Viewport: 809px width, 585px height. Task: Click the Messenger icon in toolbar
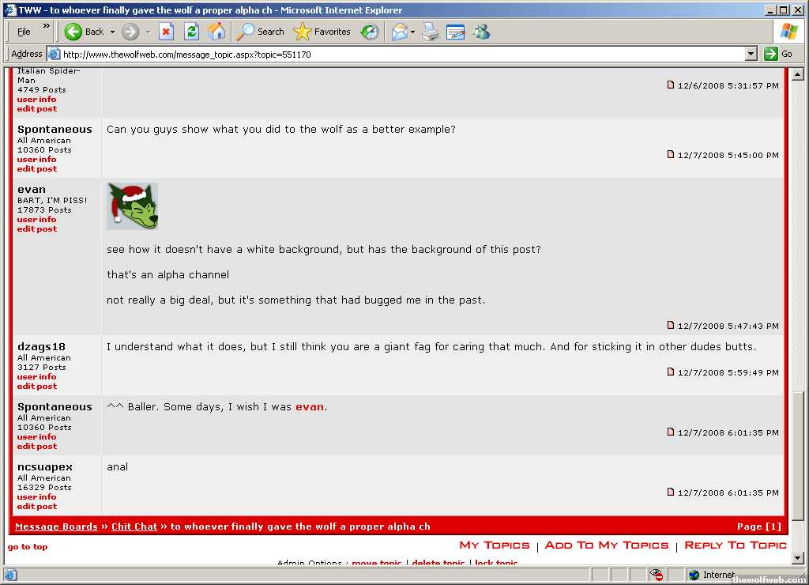pyautogui.click(x=481, y=32)
